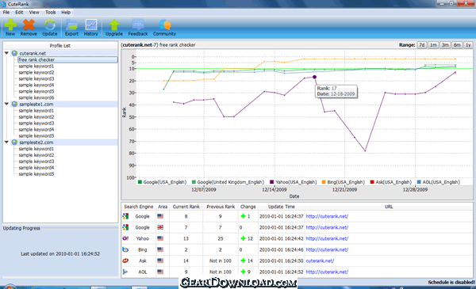This screenshot has height=289, width=476.
Task: Open the Tools menu
Action: [x=51, y=13]
